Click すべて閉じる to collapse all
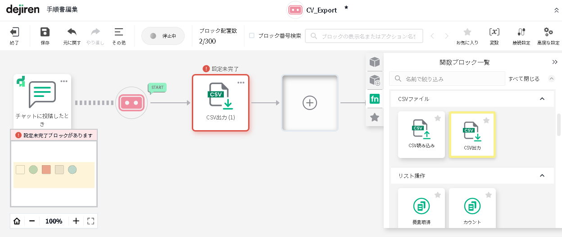Image resolution: width=562 pixels, height=237 pixels. [x=524, y=79]
